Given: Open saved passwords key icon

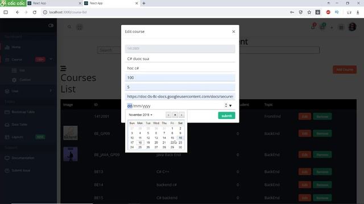Looking at the screenshot, I should (x=292, y=12).
